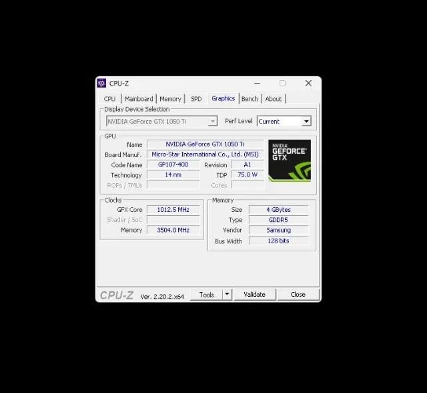The image size is (427, 393).
Task: Open the Mainboard tab
Action: [x=139, y=99]
